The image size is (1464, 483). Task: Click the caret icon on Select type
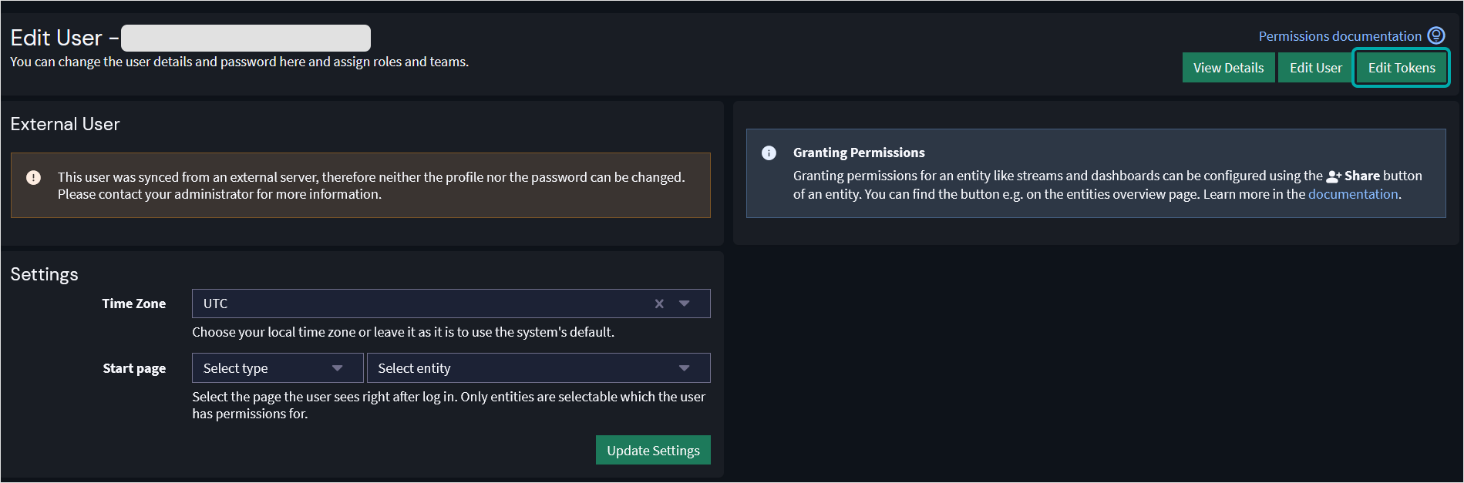[x=338, y=367]
